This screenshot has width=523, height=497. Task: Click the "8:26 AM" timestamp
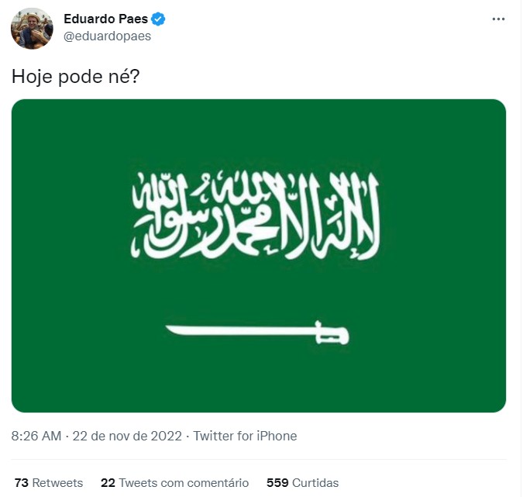click(x=36, y=436)
